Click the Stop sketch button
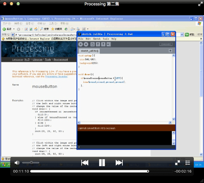 point(86,44)
